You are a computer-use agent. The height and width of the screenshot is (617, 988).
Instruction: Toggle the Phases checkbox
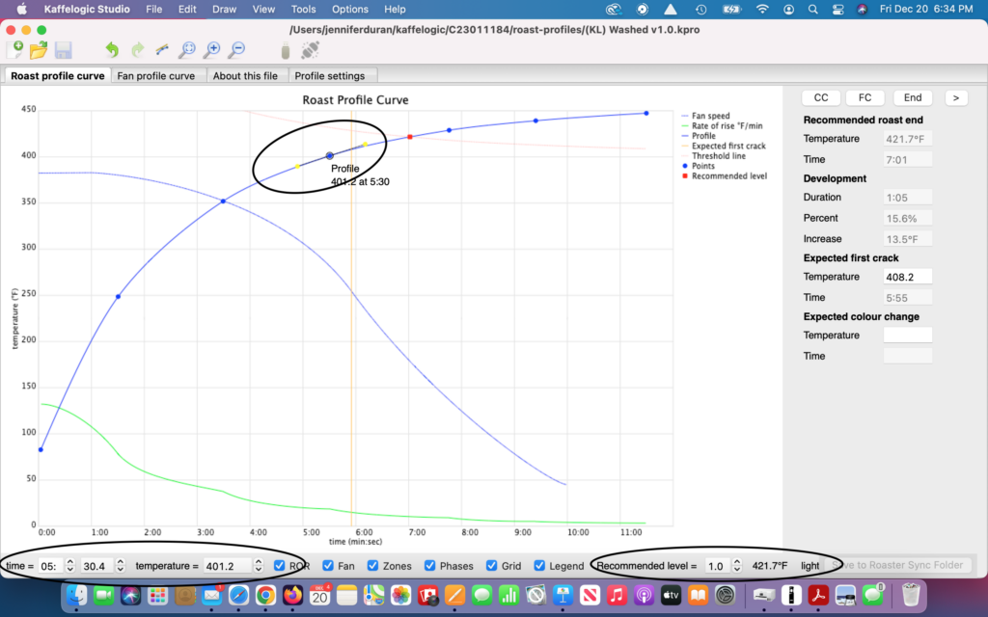[429, 565]
